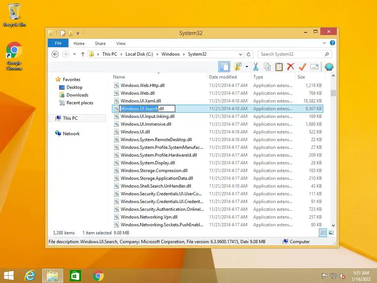Launch Internet Explorer from taskbar
Image resolution: width=377 pixels, height=283 pixels.
(30, 276)
